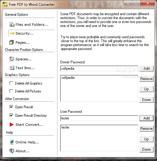Click the About info icon
The image size is (157, 161).
click(x=12, y=151)
